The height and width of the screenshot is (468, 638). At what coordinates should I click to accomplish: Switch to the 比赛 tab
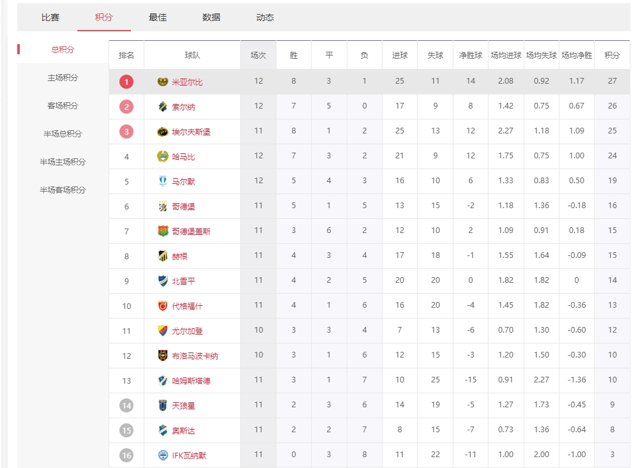pyautogui.click(x=50, y=17)
